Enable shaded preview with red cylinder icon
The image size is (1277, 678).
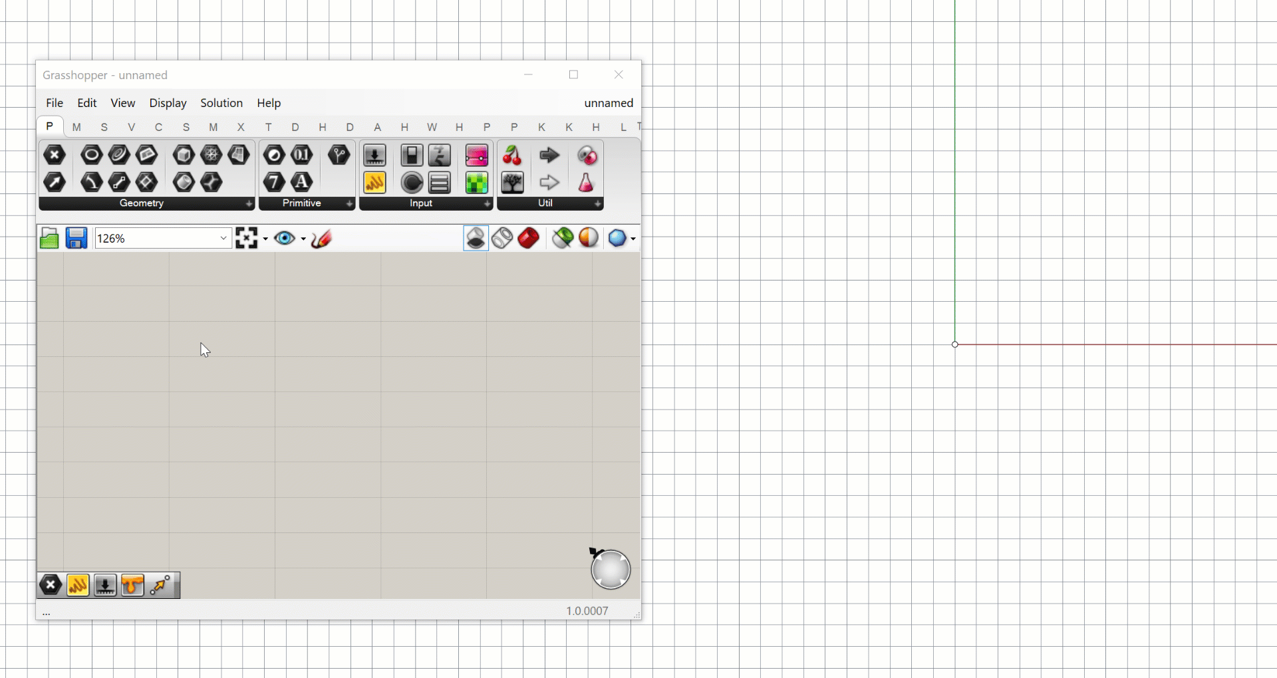coord(529,238)
